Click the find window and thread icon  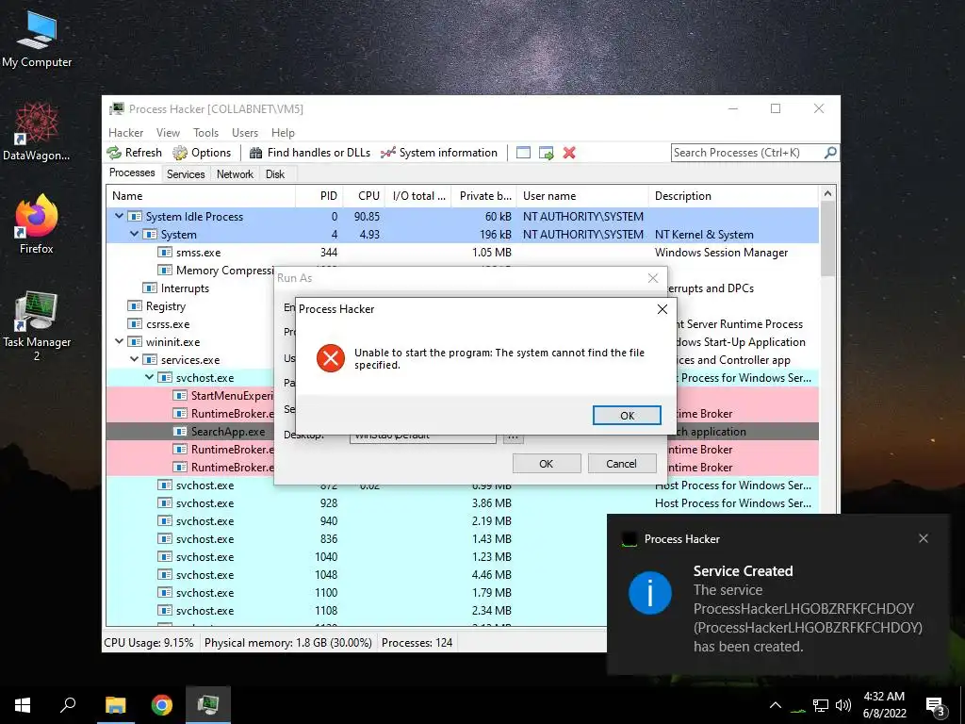tap(546, 153)
